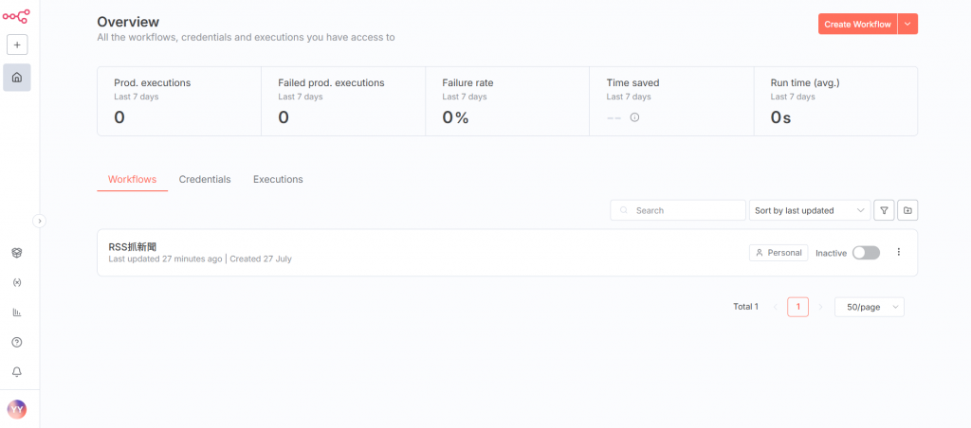Switch to the Credentials tab
The image size is (971, 428).
pyautogui.click(x=205, y=179)
